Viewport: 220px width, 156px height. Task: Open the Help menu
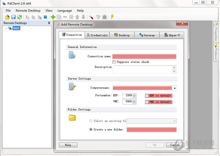[x=80, y=10]
